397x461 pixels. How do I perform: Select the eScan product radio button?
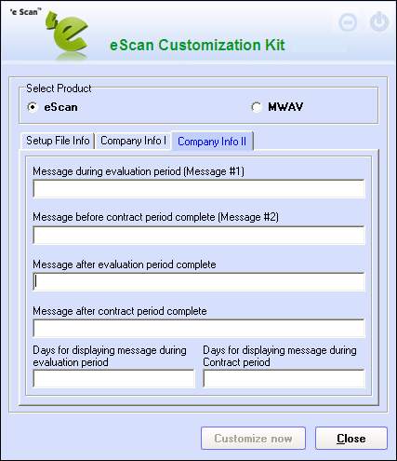(x=33, y=107)
